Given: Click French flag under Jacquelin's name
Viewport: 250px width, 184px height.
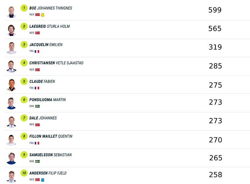Looking at the screenshot, I should 37,51.
